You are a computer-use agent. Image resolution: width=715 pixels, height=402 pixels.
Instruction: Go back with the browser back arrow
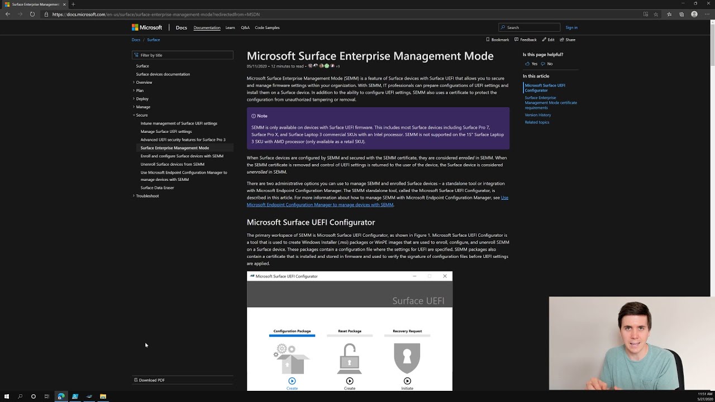click(x=7, y=14)
